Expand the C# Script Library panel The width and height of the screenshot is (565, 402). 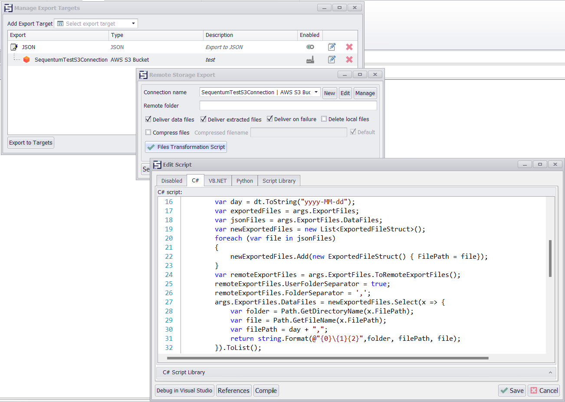click(x=550, y=372)
